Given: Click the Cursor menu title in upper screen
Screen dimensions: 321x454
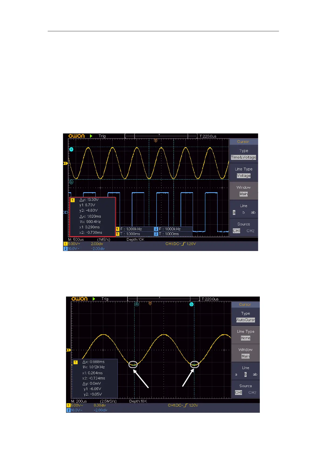Looking at the screenshot, I should pyautogui.click(x=243, y=142).
